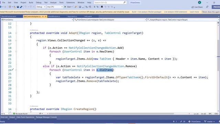Click the Open File icon in toolbar
Viewport: 220px width, 124px height.
point(14,7)
